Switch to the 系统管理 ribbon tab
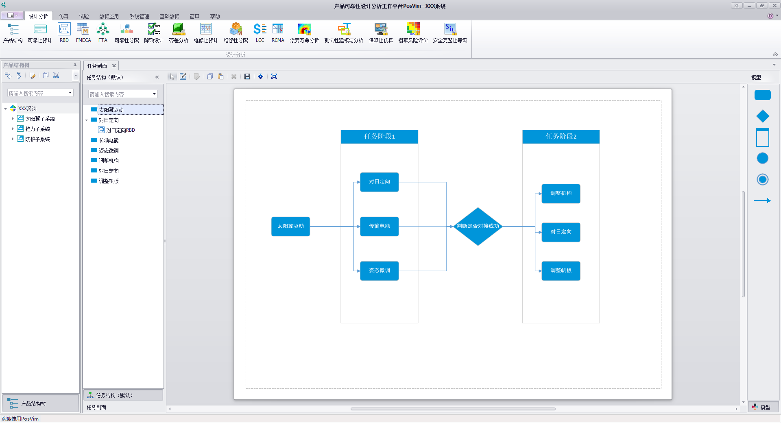The image size is (781, 423). [139, 16]
